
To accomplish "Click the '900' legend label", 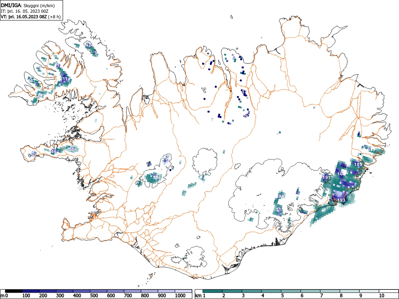I will point(162,296).
